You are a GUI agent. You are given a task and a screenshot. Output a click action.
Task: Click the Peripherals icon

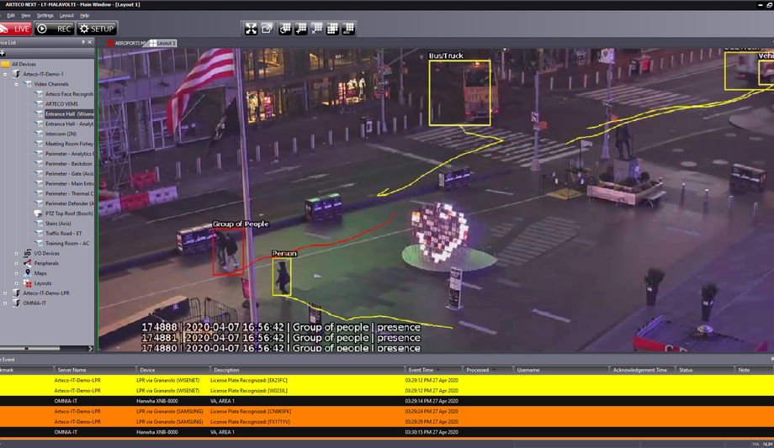coord(28,263)
